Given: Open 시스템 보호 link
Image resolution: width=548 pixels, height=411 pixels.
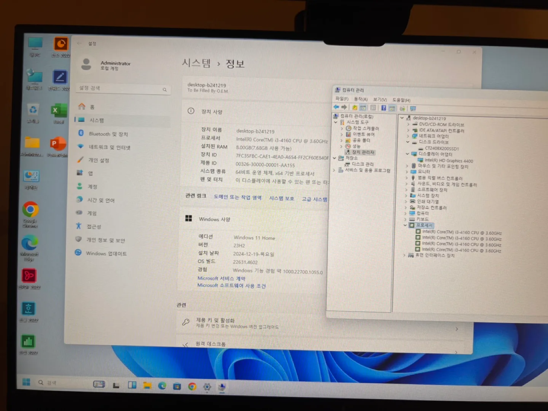Looking at the screenshot, I should click(x=282, y=198).
